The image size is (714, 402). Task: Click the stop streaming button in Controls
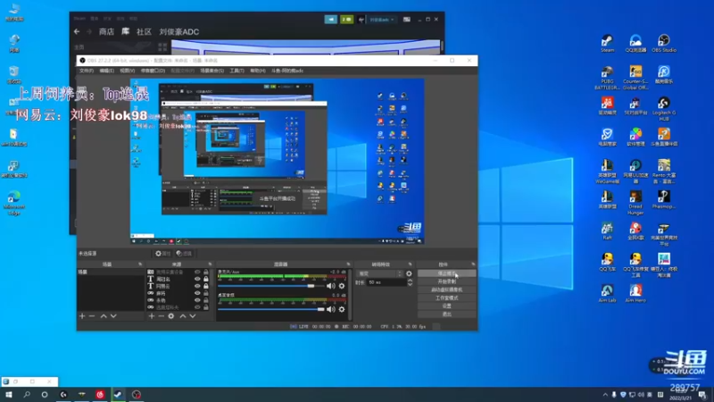click(x=447, y=273)
